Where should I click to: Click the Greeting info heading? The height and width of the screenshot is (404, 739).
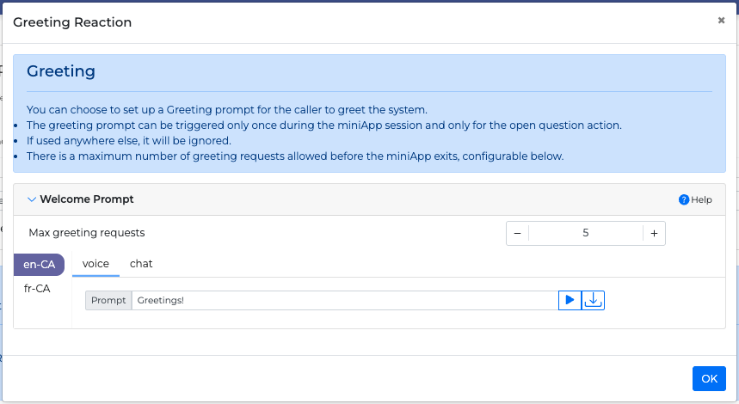61,71
